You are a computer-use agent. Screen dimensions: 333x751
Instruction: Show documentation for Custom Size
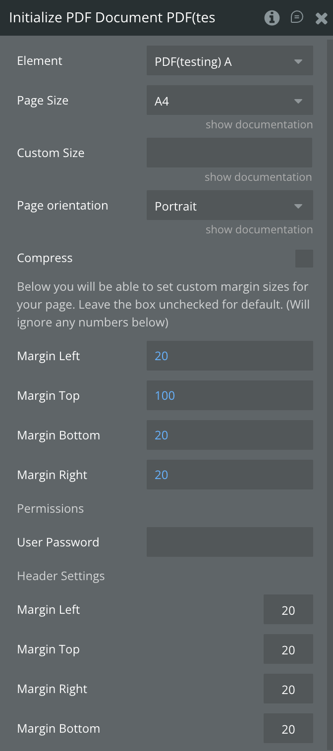pyautogui.click(x=258, y=177)
